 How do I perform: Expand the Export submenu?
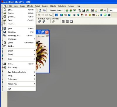click(x=19, y=54)
